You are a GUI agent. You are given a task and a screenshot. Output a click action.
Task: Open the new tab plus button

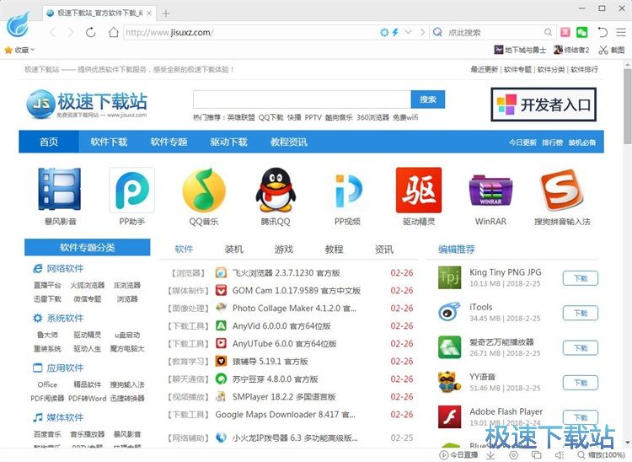click(x=166, y=13)
